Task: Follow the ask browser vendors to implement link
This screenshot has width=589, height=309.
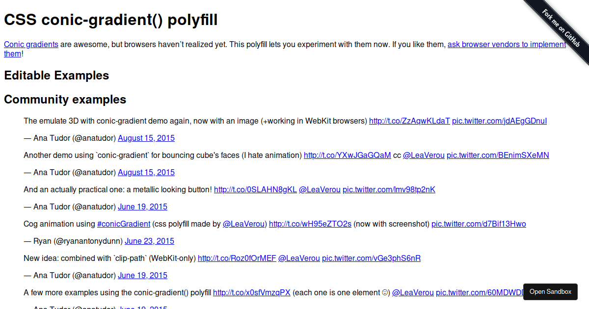Action: (x=507, y=45)
